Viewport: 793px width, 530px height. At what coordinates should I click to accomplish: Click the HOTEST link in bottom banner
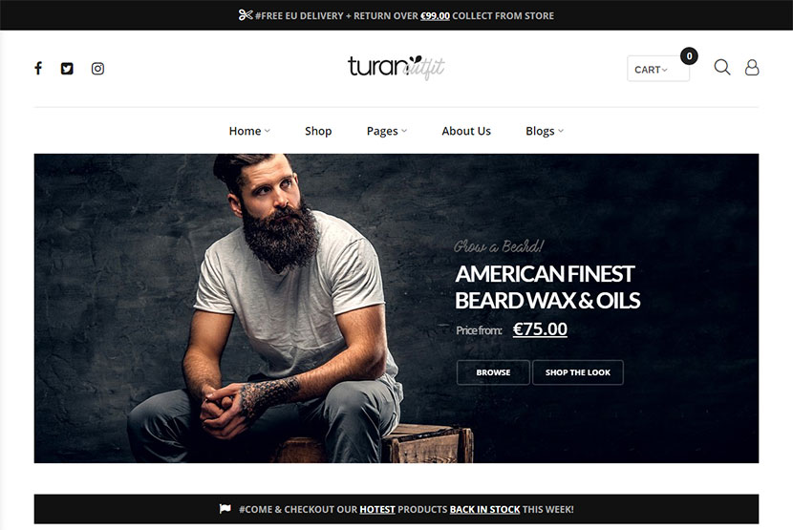[377, 509]
